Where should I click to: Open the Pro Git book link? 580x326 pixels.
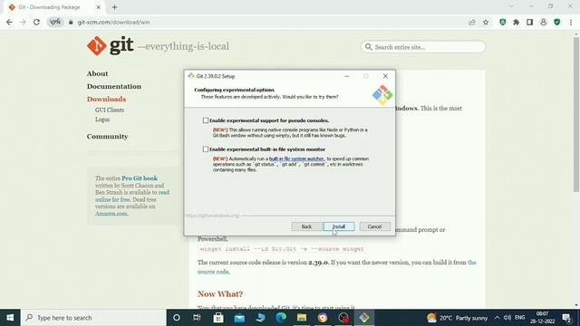[140, 178]
